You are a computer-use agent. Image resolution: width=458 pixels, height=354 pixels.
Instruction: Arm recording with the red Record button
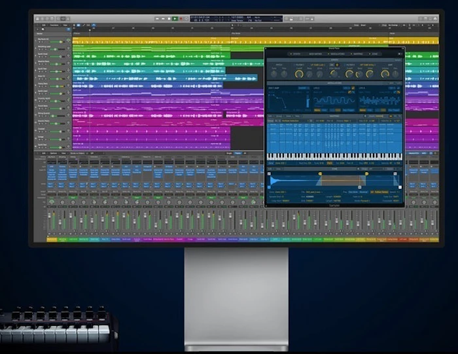[x=181, y=19]
